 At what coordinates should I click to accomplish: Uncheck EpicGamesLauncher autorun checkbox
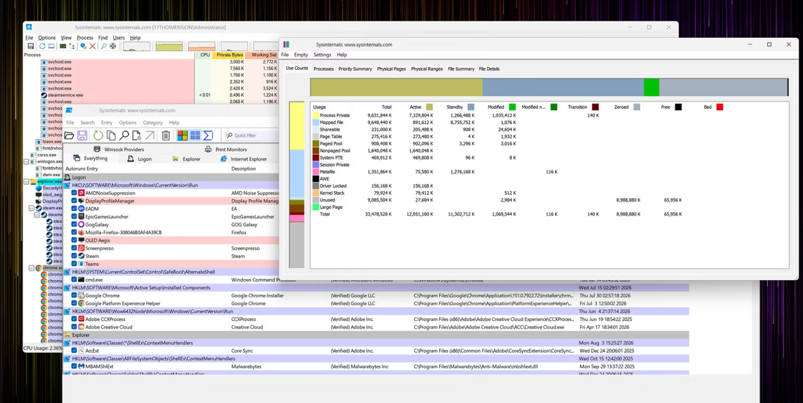(x=74, y=216)
